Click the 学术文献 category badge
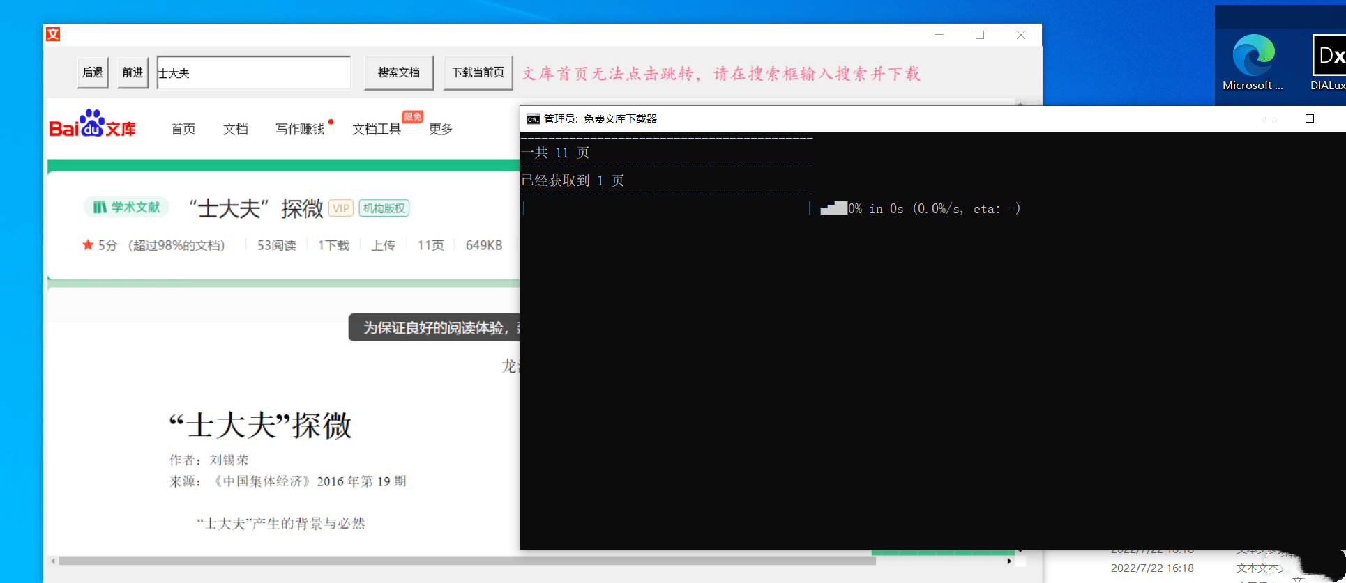This screenshot has width=1346, height=583. 126,207
